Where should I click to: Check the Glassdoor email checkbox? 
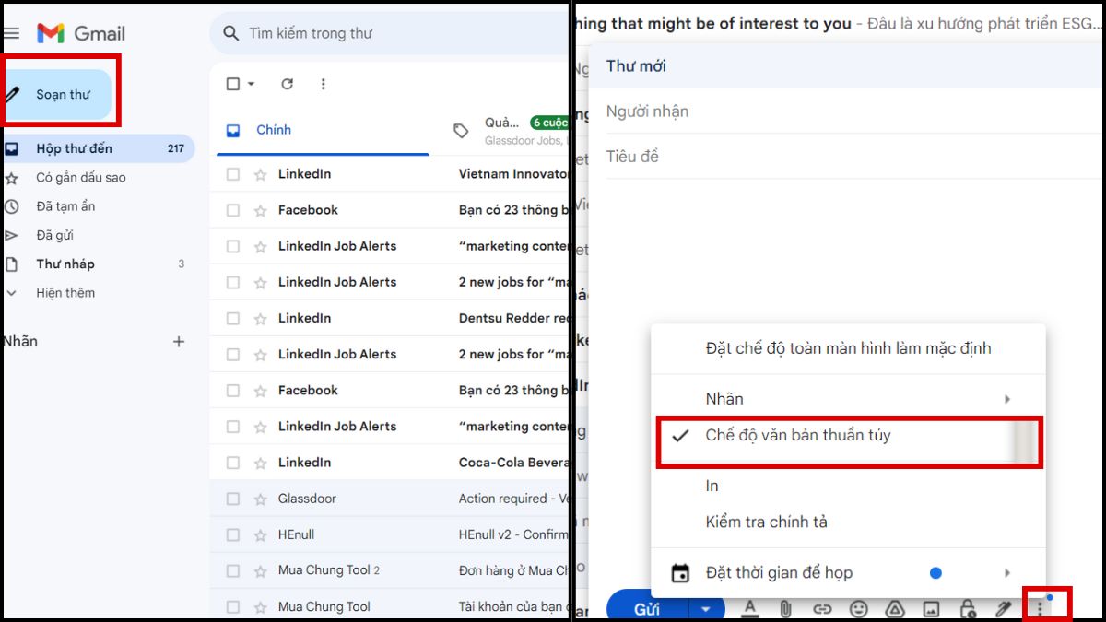pyautogui.click(x=233, y=499)
